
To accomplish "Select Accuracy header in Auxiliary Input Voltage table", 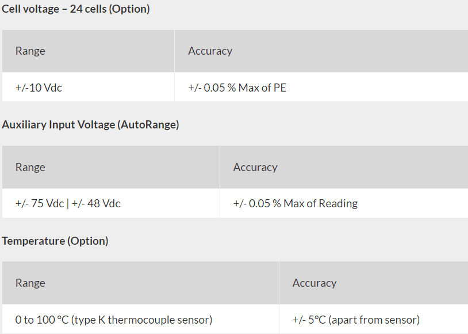I will point(344,167).
